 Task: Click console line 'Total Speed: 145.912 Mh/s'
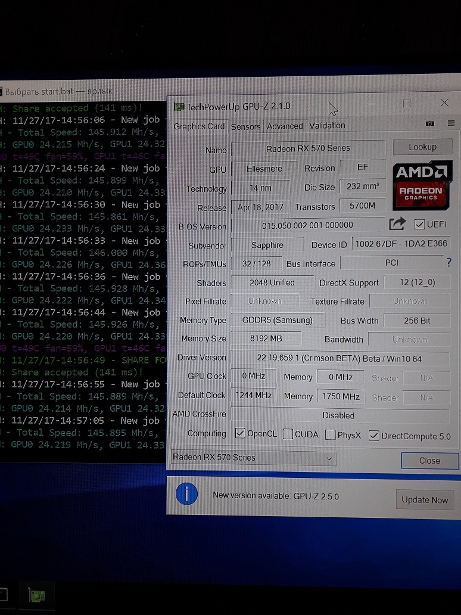(x=88, y=132)
